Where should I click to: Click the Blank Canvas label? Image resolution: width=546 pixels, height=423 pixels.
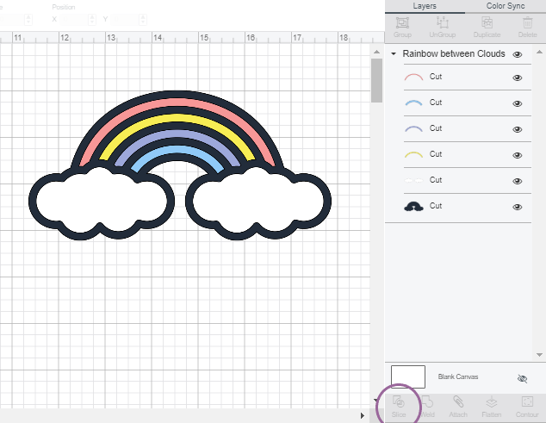pos(458,376)
